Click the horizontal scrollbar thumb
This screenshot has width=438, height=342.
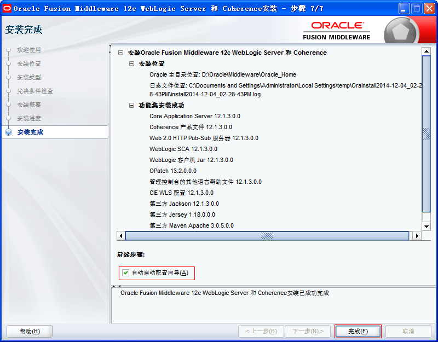click(267, 236)
